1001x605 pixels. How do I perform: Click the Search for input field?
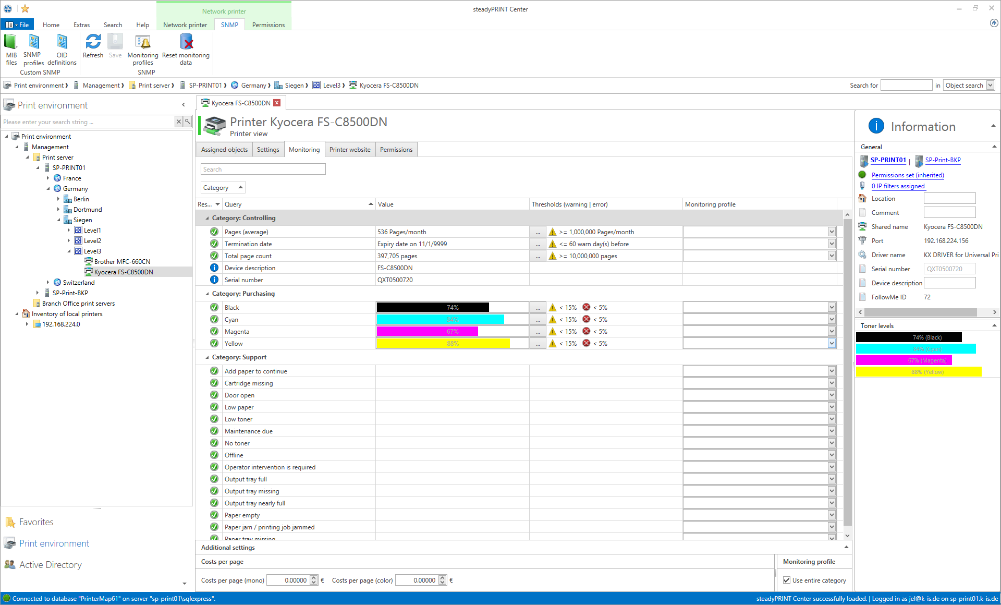point(906,85)
